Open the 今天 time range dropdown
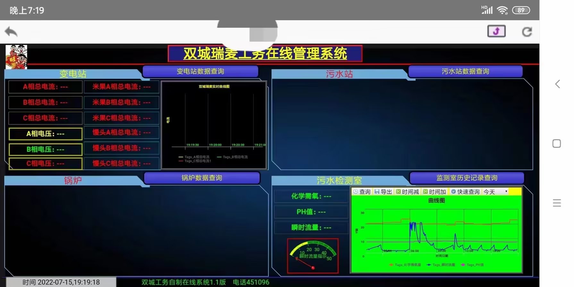This screenshot has width=574, height=287. [x=495, y=192]
